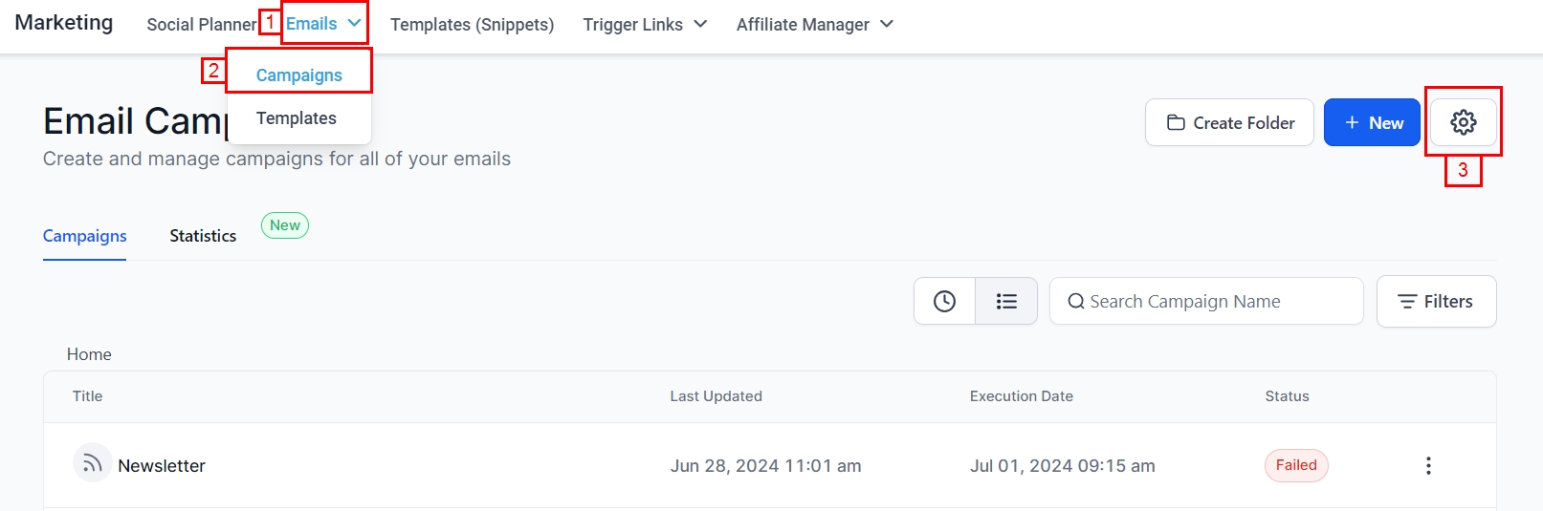This screenshot has width=1543, height=511.
Task: Open the Newsletter campaign title
Action: (162, 466)
